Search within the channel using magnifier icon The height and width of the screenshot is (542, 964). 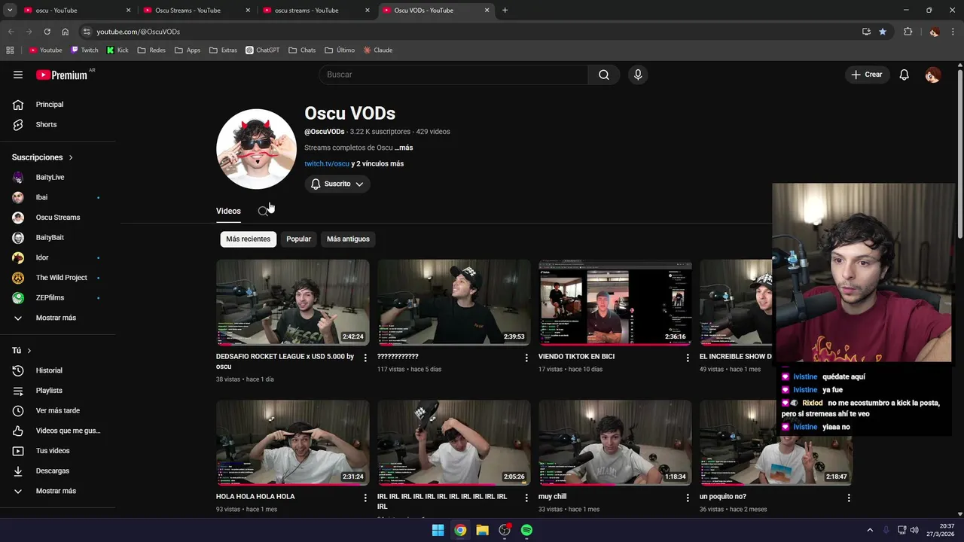[x=263, y=211]
